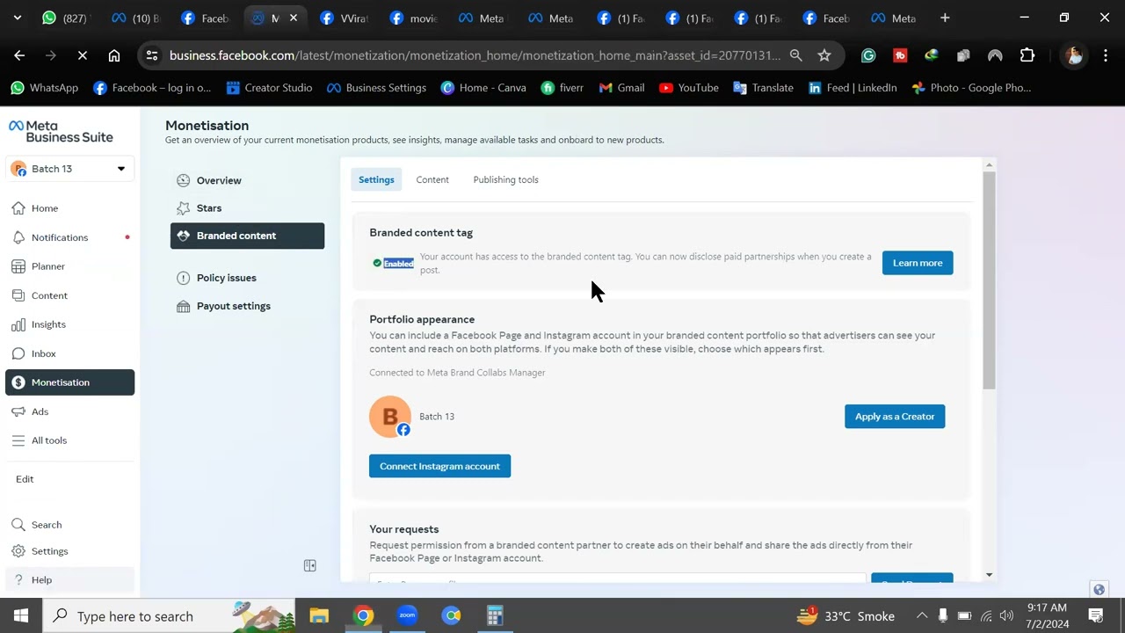Click the taskbar search box

[169, 615]
